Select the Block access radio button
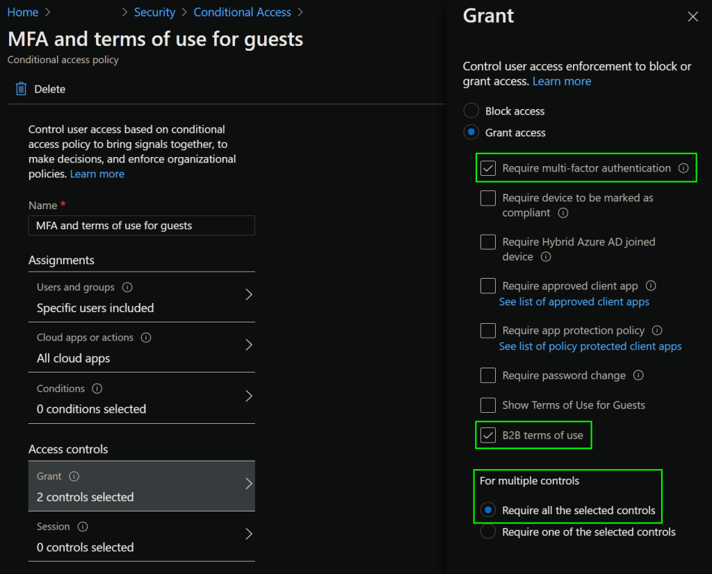Screen dimensions: 712x574 [471, 111]
